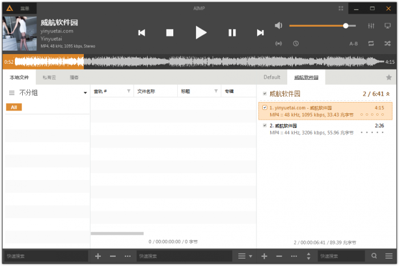Open the equalizer settings icon
Viewport: 399px width, 266px height.
point(371,26)
